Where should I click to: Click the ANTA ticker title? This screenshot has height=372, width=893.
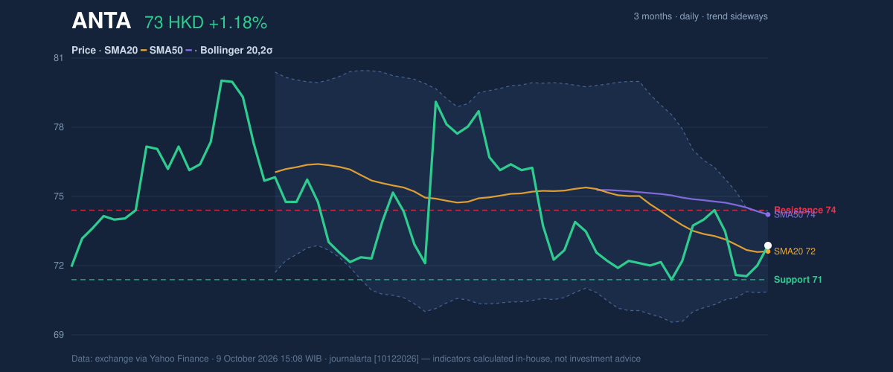click(101, 22)
